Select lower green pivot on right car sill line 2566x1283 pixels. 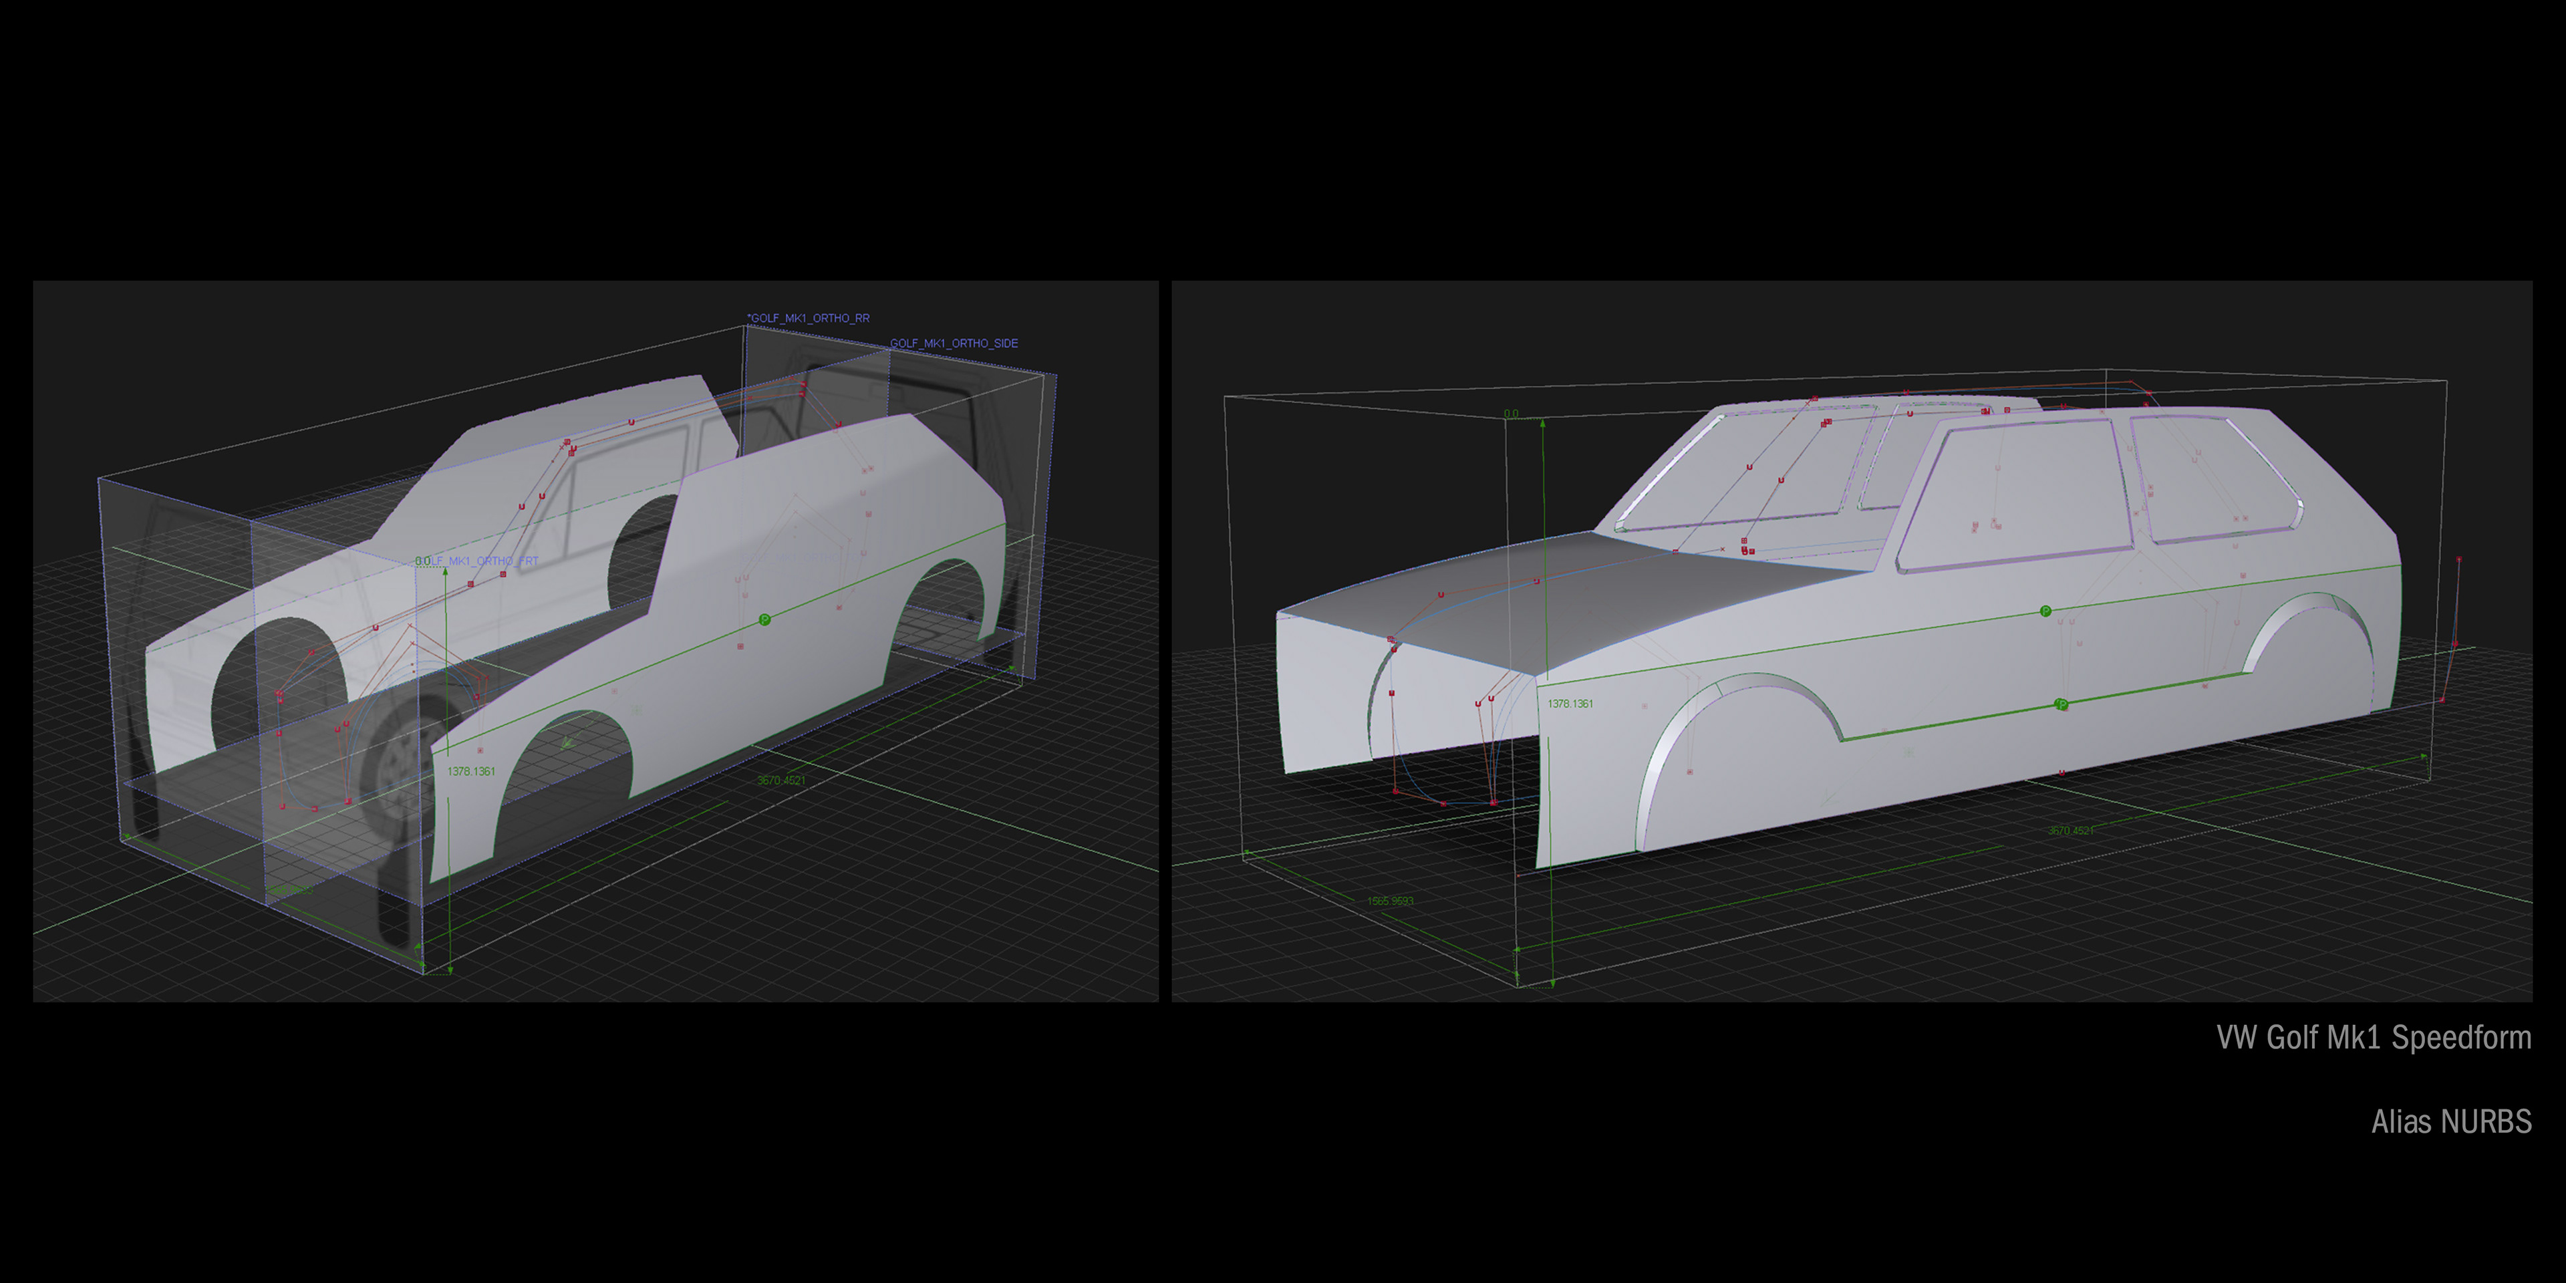tap(2061, 704)
